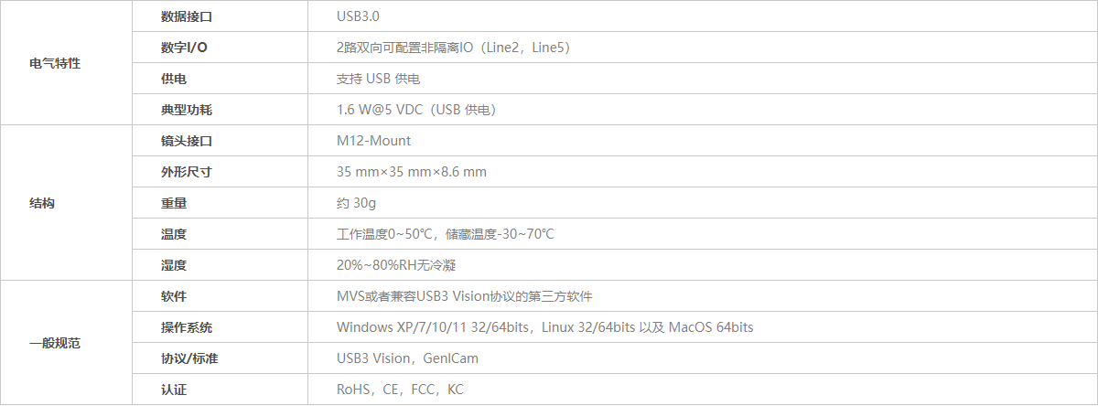
Task: Click the RoHS, CE, FCC, KC certification
Action: (x=400, y=390)
